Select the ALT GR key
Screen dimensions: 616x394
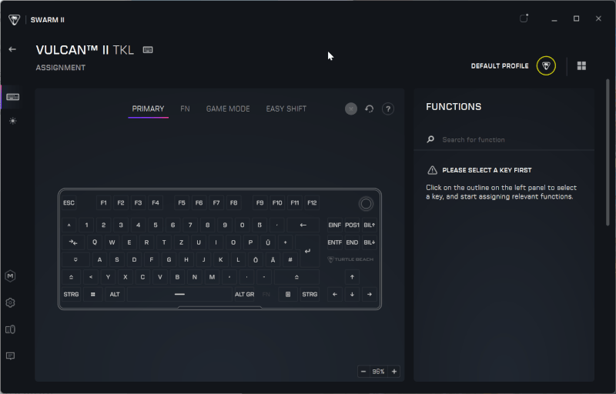click(x=244, y=294)
